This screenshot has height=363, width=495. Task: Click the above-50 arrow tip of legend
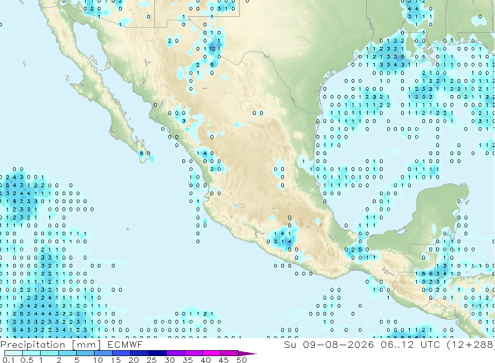(x=248, y=354)
